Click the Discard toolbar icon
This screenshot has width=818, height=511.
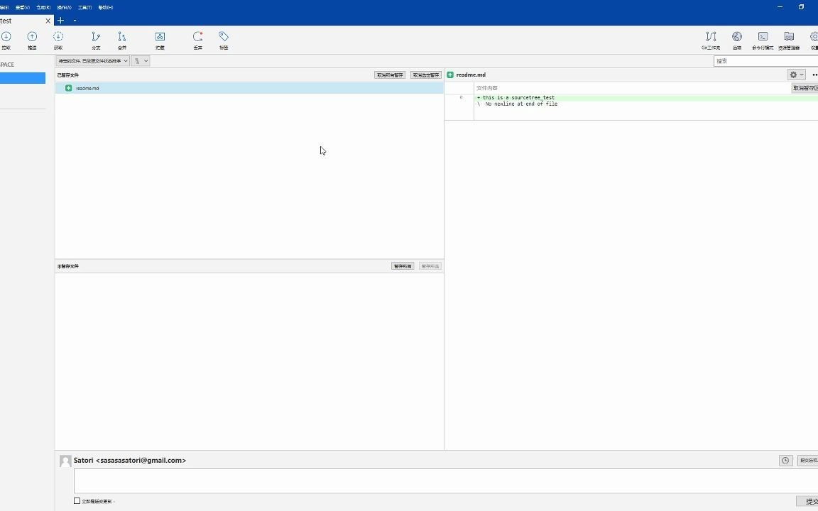[197, 40]
